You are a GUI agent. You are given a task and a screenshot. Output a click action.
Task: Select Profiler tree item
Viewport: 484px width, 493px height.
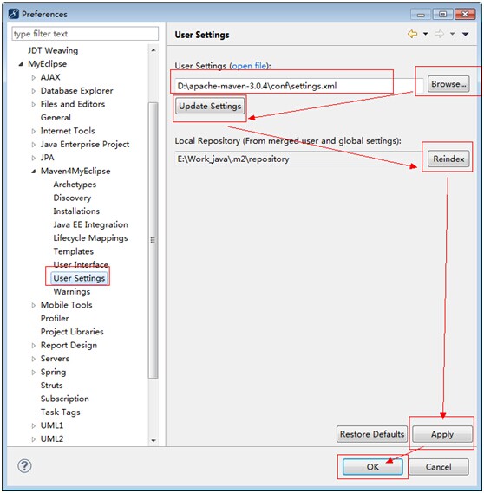tap(55, 319)
